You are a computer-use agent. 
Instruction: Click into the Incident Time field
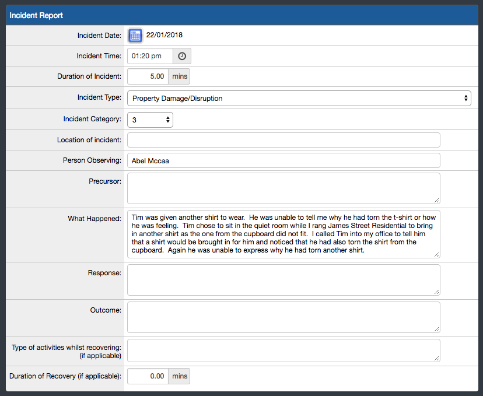(x=149, y=55)
